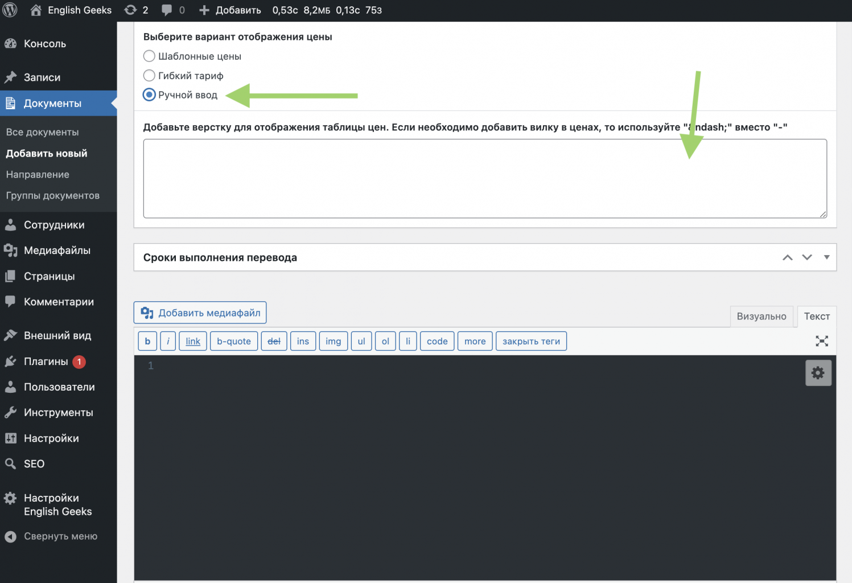Open Направление submenu item

tap(38, 174)
